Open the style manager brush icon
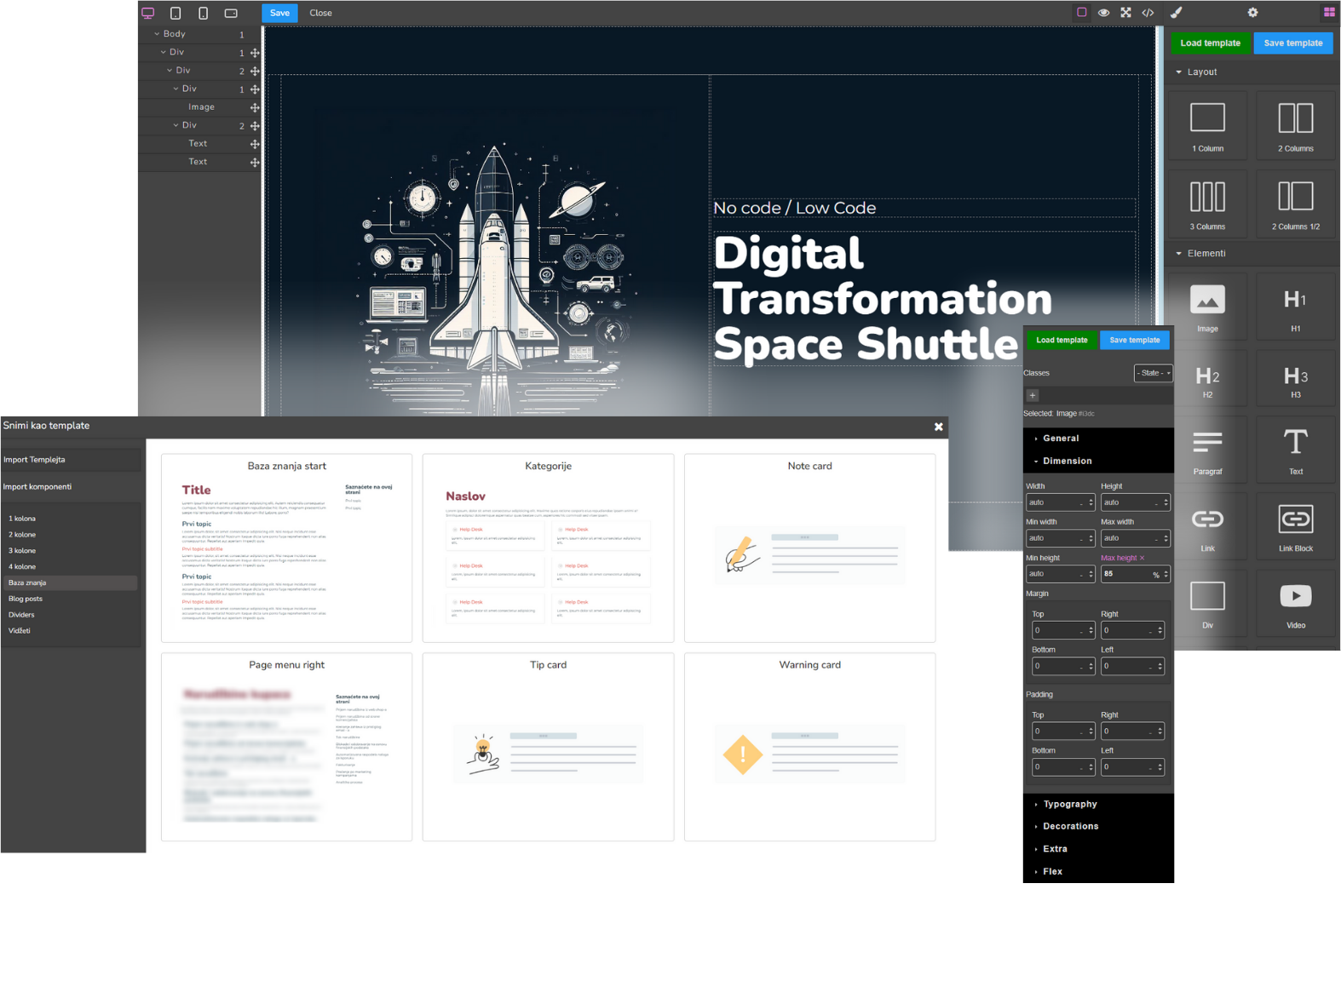1341x1004 pixels. click(x=1176, y=13)
